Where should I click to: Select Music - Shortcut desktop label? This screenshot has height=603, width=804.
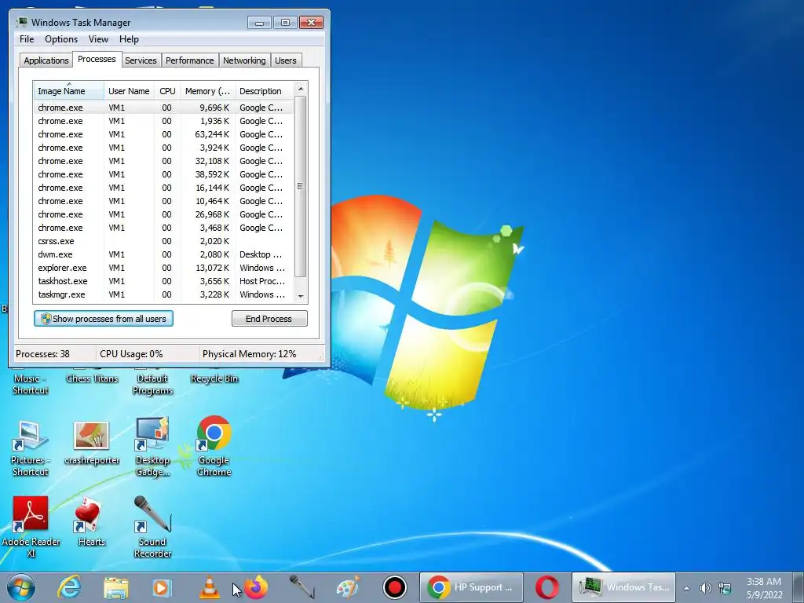coord(31,384)
